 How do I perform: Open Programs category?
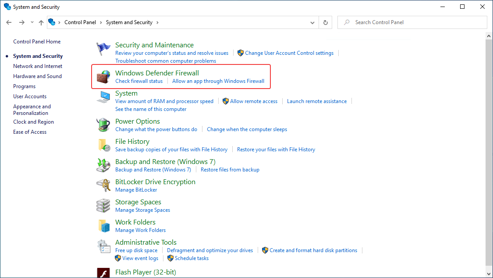tap(24, 86)
